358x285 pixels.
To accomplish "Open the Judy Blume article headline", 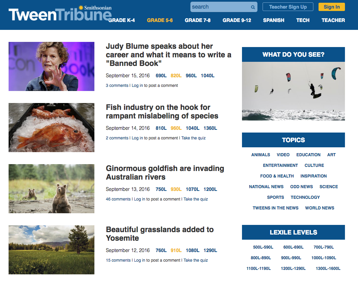I will coord(169,55).
